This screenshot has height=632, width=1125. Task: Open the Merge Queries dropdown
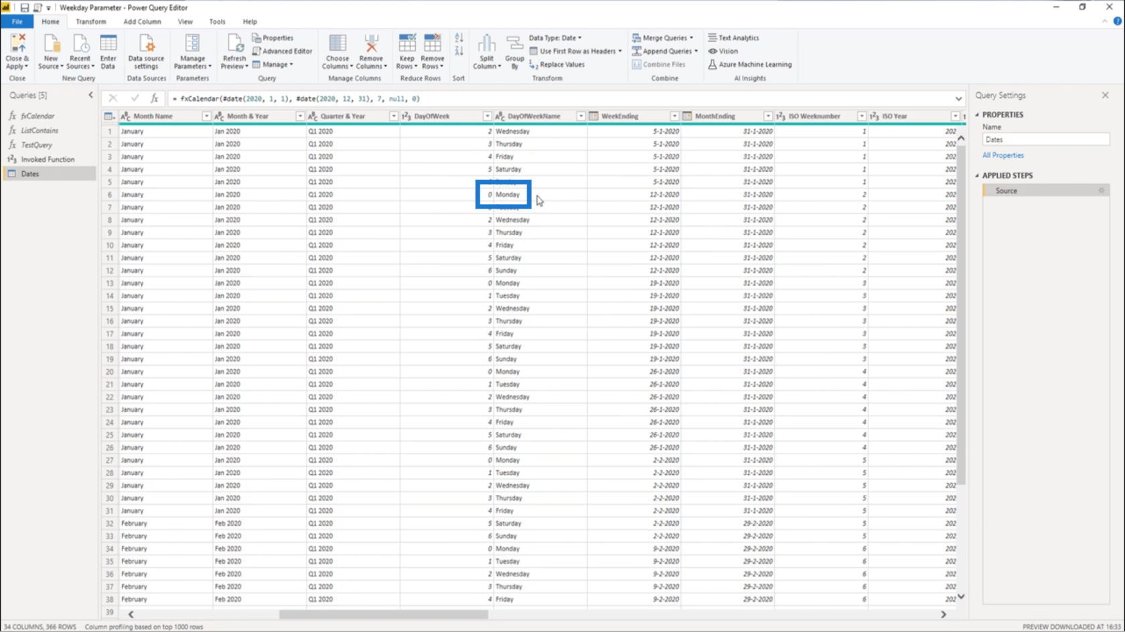[663, 38]
